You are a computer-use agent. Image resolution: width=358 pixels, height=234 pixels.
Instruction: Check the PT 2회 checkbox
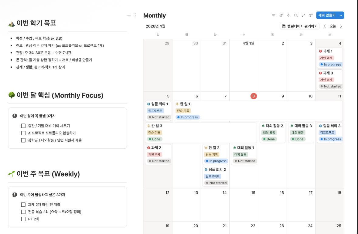pyautogui.click(x=23, y=219)
